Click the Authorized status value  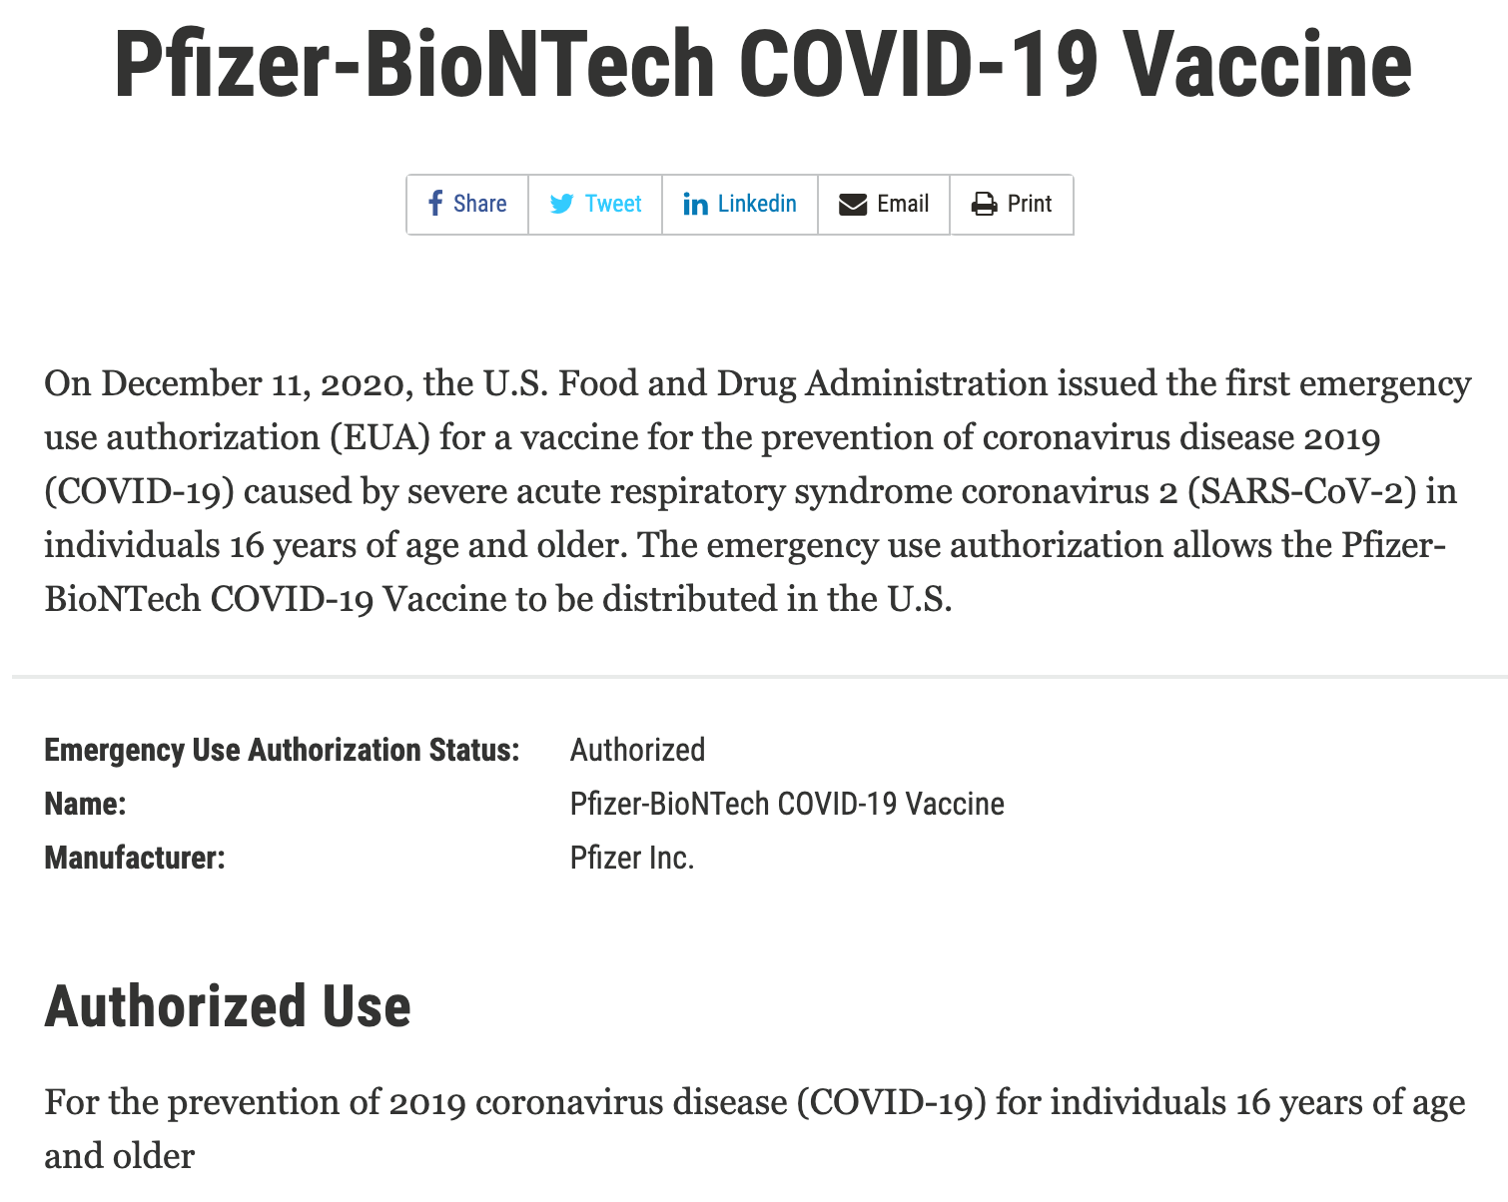coord(638,750)
